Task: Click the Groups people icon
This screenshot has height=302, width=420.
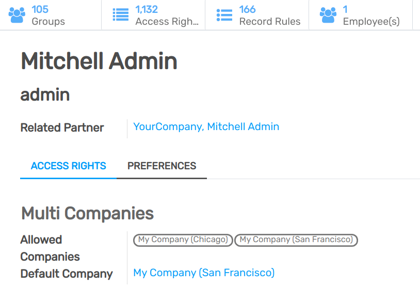Action: 17,15
